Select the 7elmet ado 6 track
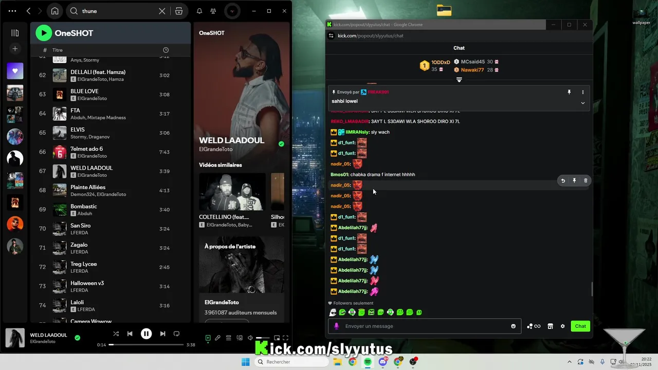The image size is (658, 370). pyautogui.click(x=110, y=152)
